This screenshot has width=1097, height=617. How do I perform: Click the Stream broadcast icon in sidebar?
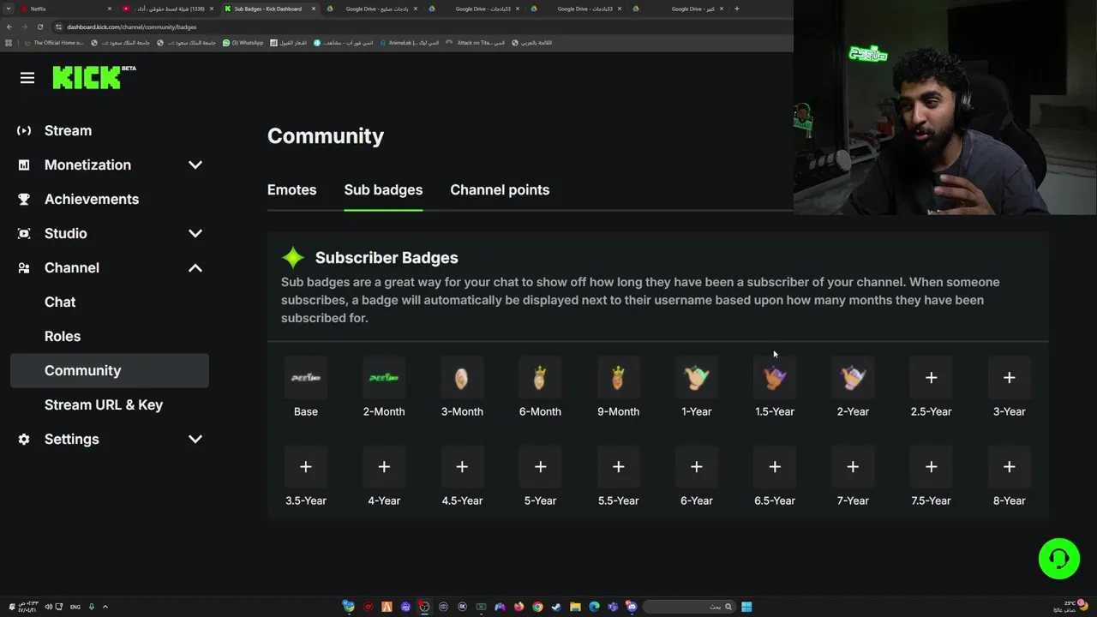(x=24, y=130)
